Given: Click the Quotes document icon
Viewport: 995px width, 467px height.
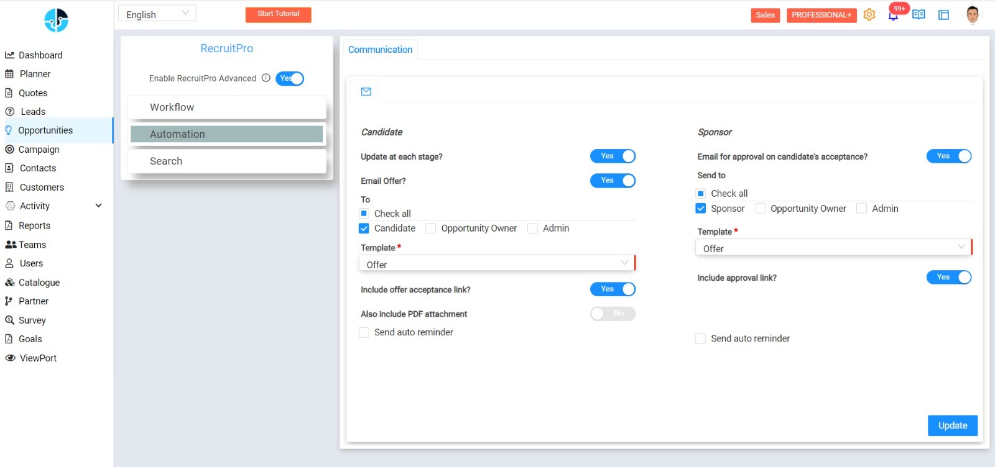Looking at the screenshot, I should pos(9,93).
